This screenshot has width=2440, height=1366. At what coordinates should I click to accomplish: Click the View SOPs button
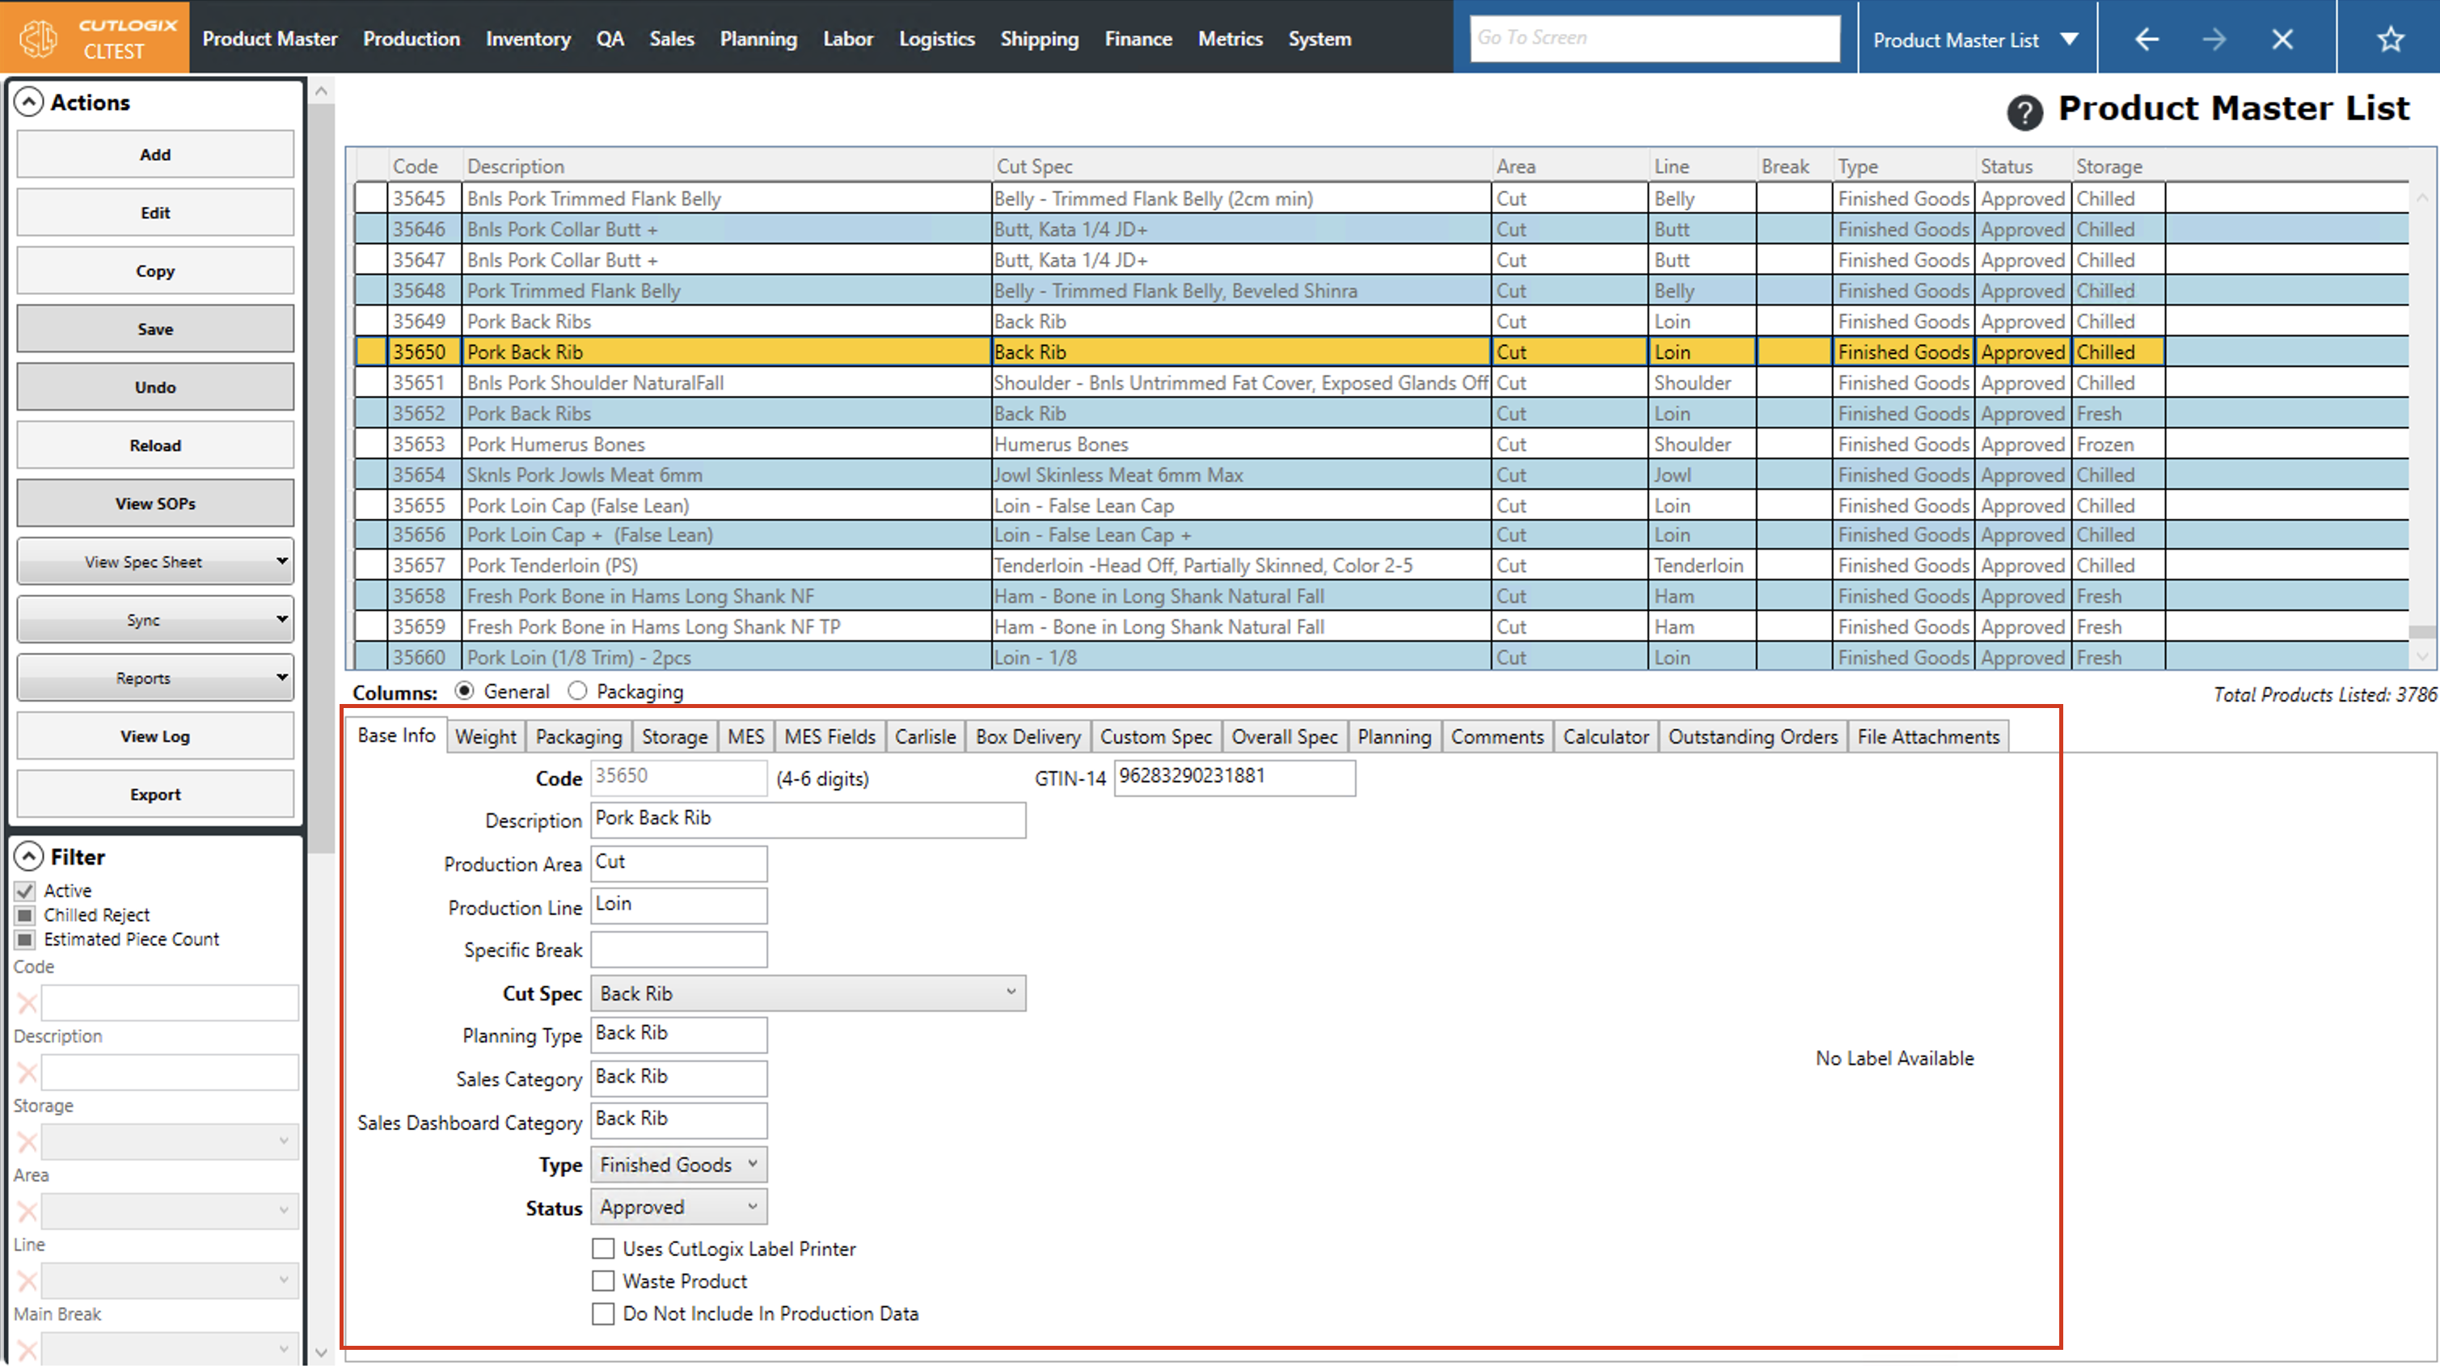pyautogui.click(x=155, y=504)
